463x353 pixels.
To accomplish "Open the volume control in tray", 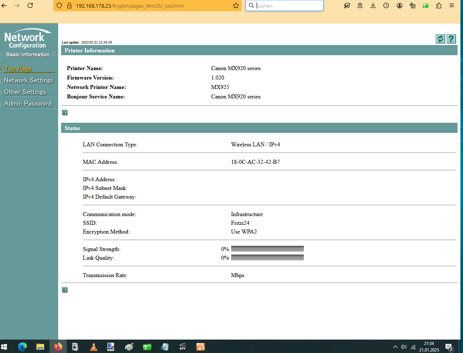I will [x=404, y=347].
